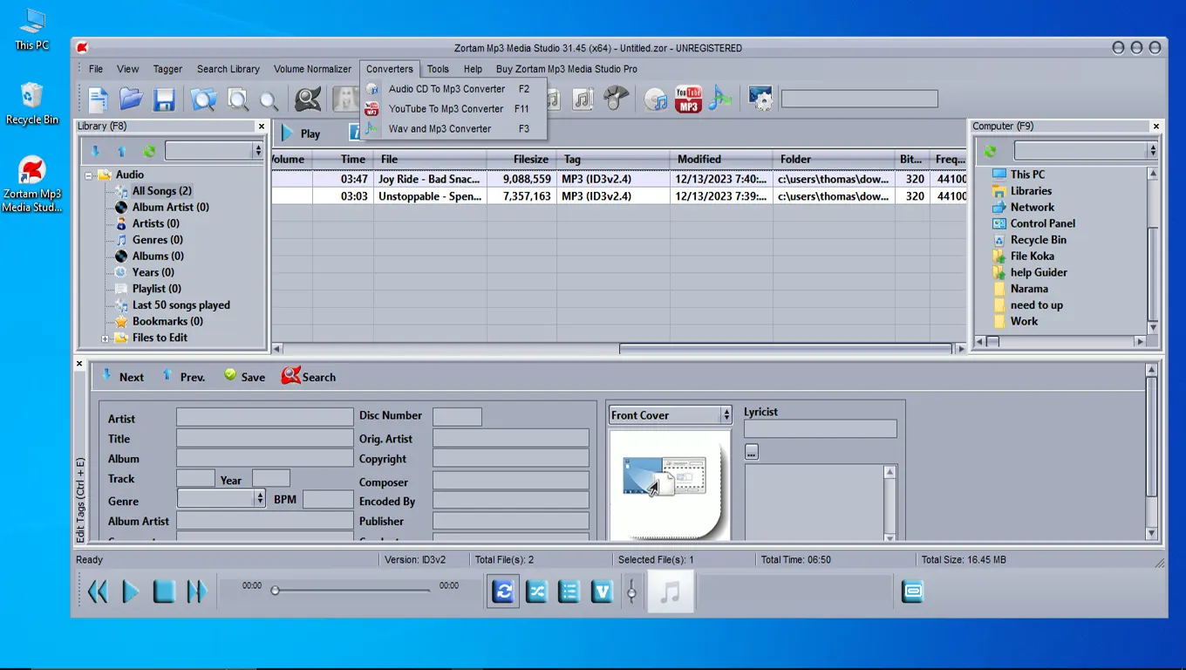Viewport: 1186px width, 670px height.
Task: Click the Filesize column header
Action: pyautogui.click(x=521, y=160)
